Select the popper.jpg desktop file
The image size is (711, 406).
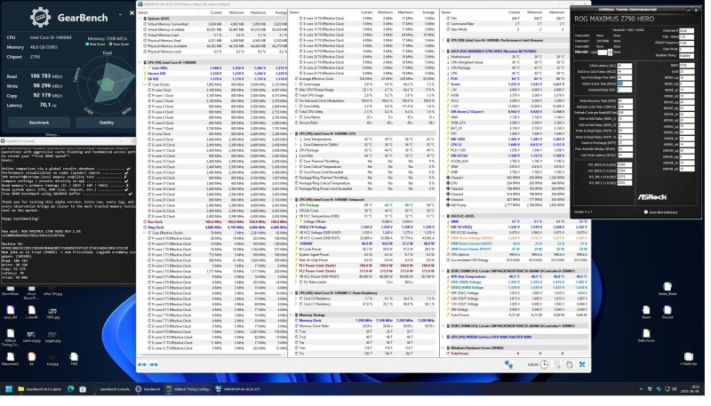[52, 337]
